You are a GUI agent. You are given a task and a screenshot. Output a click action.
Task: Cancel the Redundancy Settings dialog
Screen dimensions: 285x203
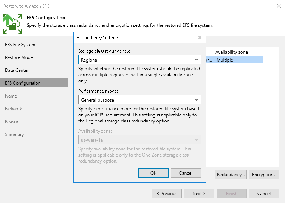[186, 173]
